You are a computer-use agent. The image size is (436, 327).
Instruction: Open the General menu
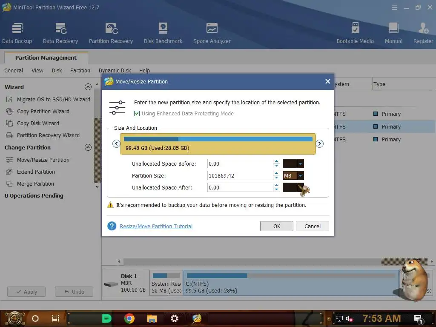[x=14, y=71]
